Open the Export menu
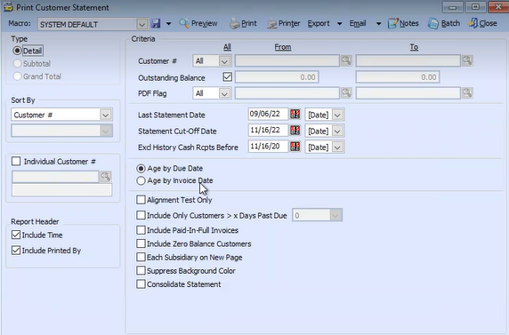Viewport: 509px width, 335px height. (325, 23)
